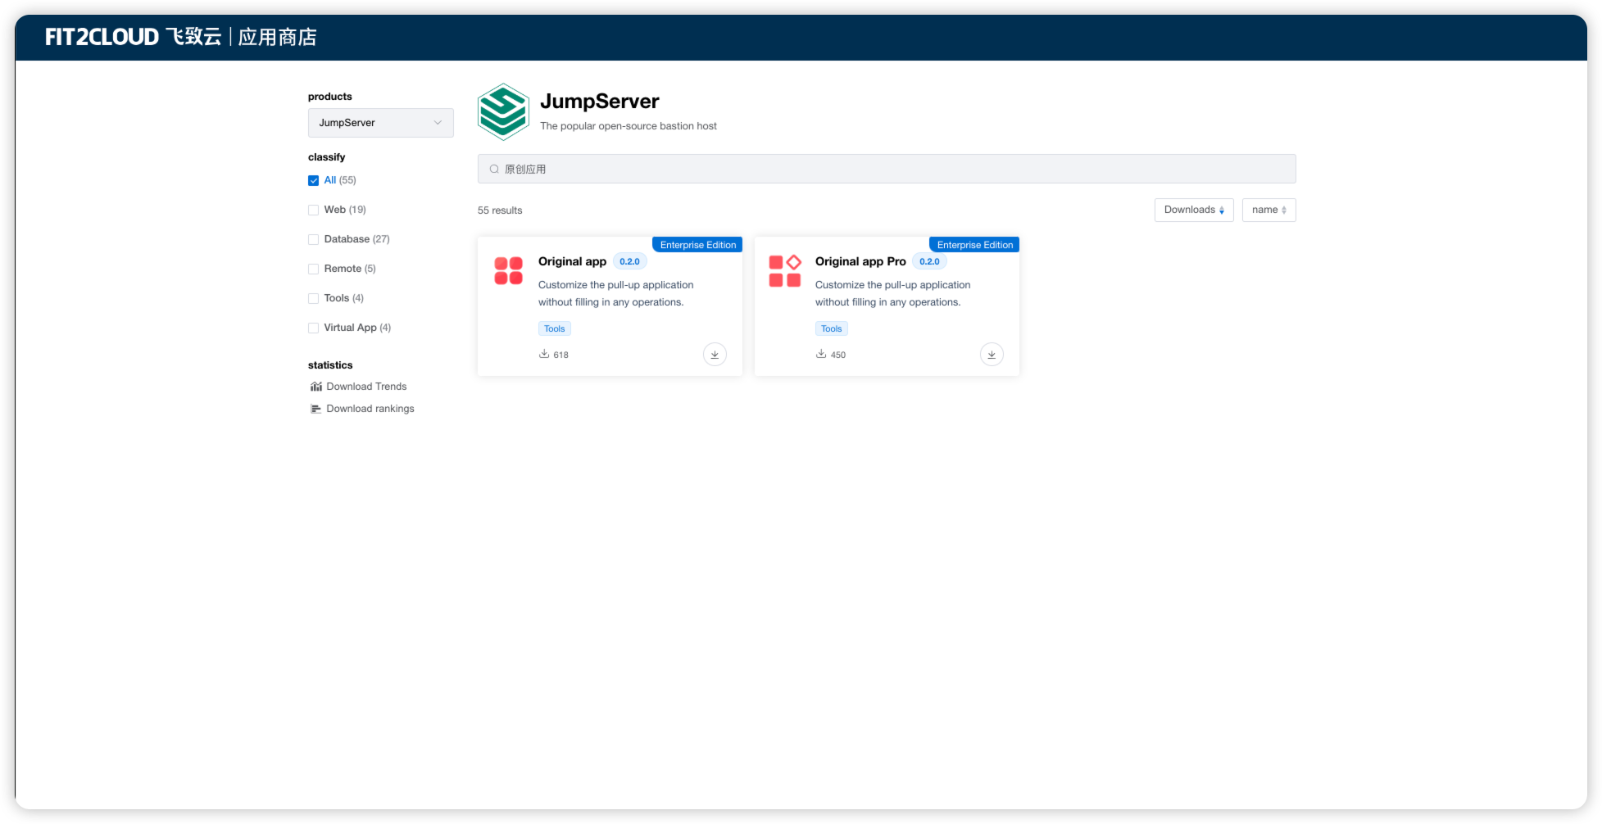Click the search input field
This screenshot has height=824, width=1602.
(887, 169)
